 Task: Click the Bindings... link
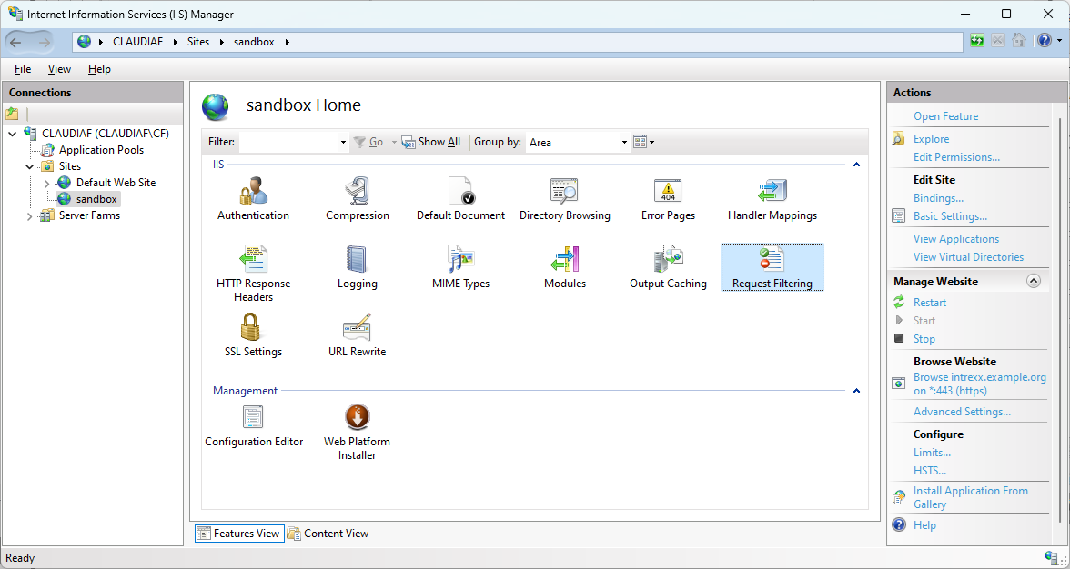938,198
